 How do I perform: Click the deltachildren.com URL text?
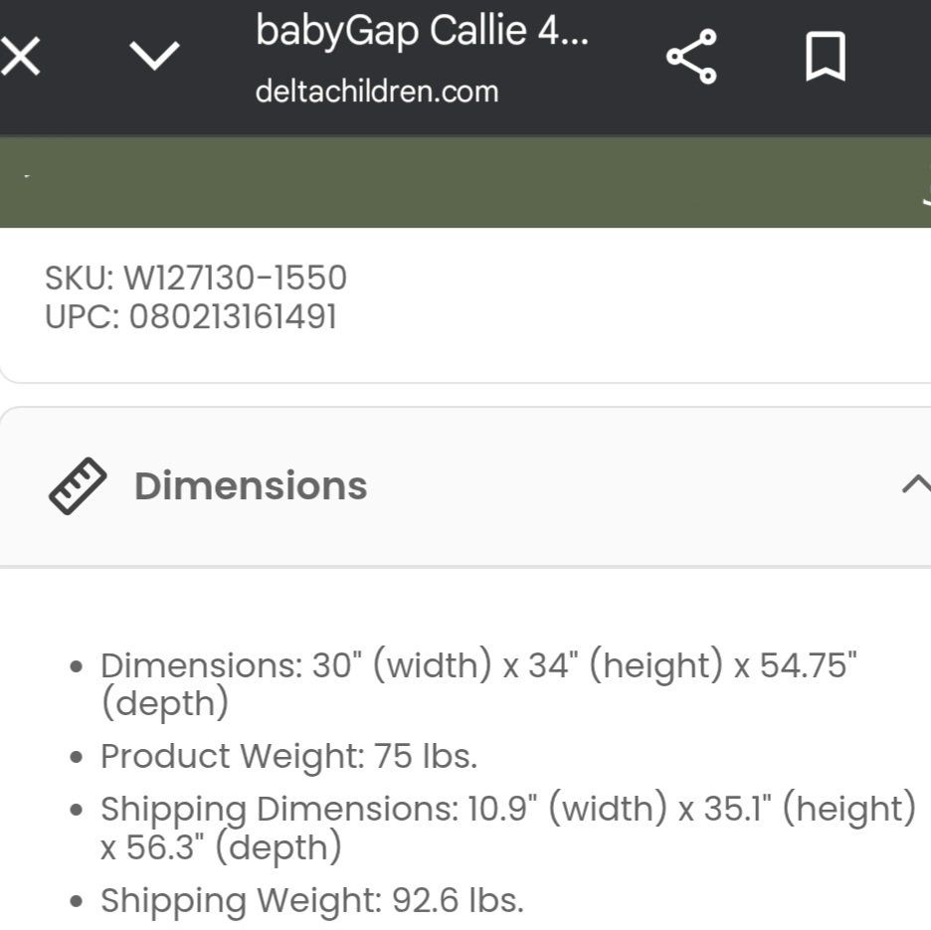click(x=376, y=92)
